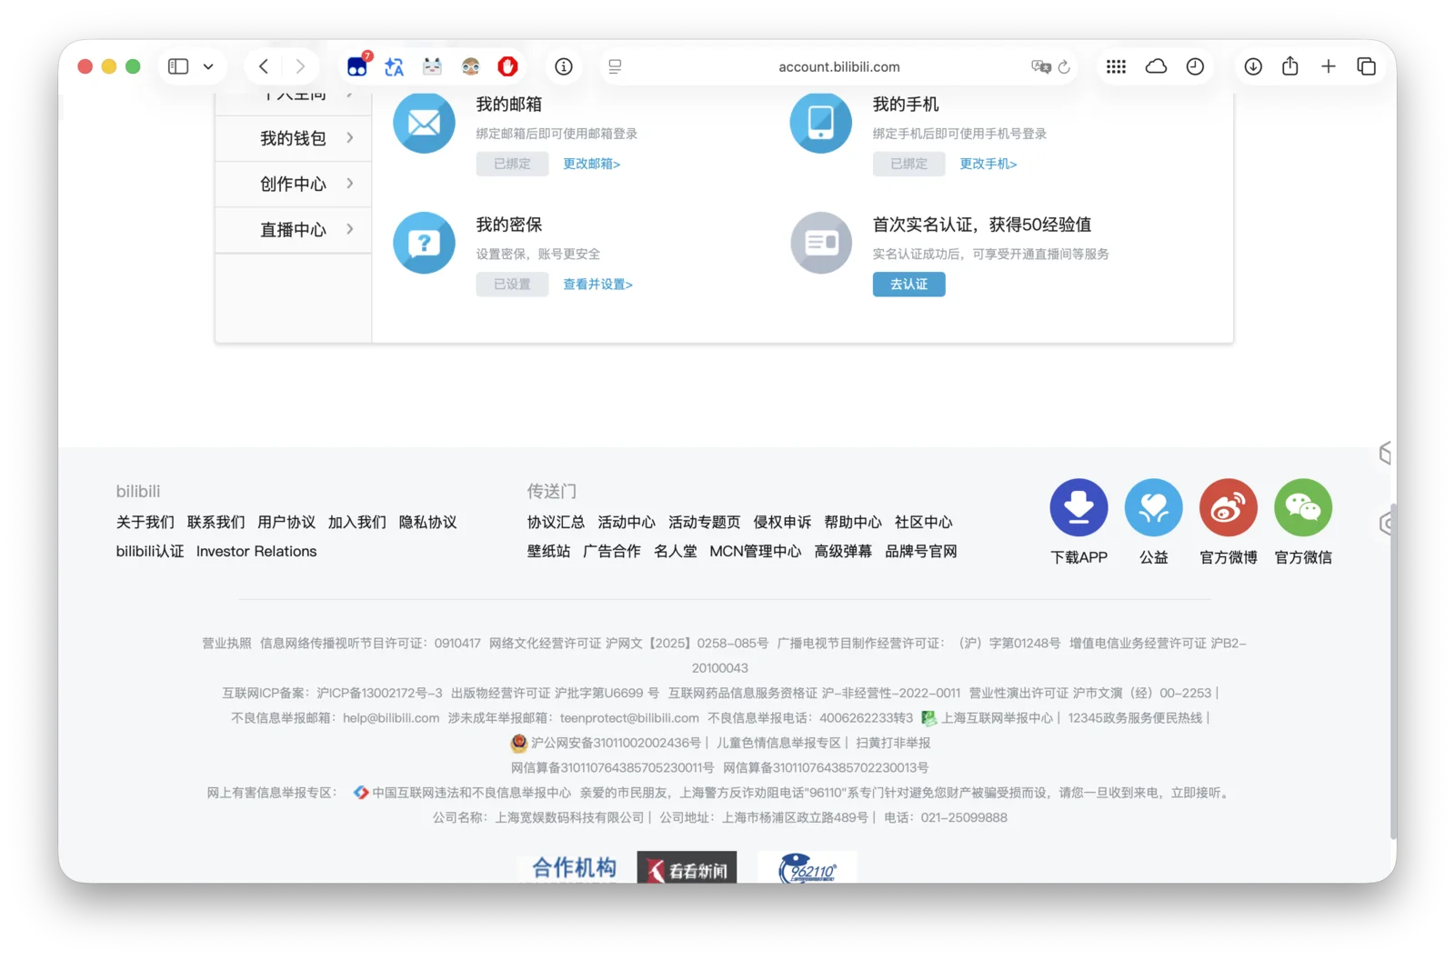This screenshot has width=1455, height=960.
Task: Open the translate extension icon
Action: tap(394, 66)
